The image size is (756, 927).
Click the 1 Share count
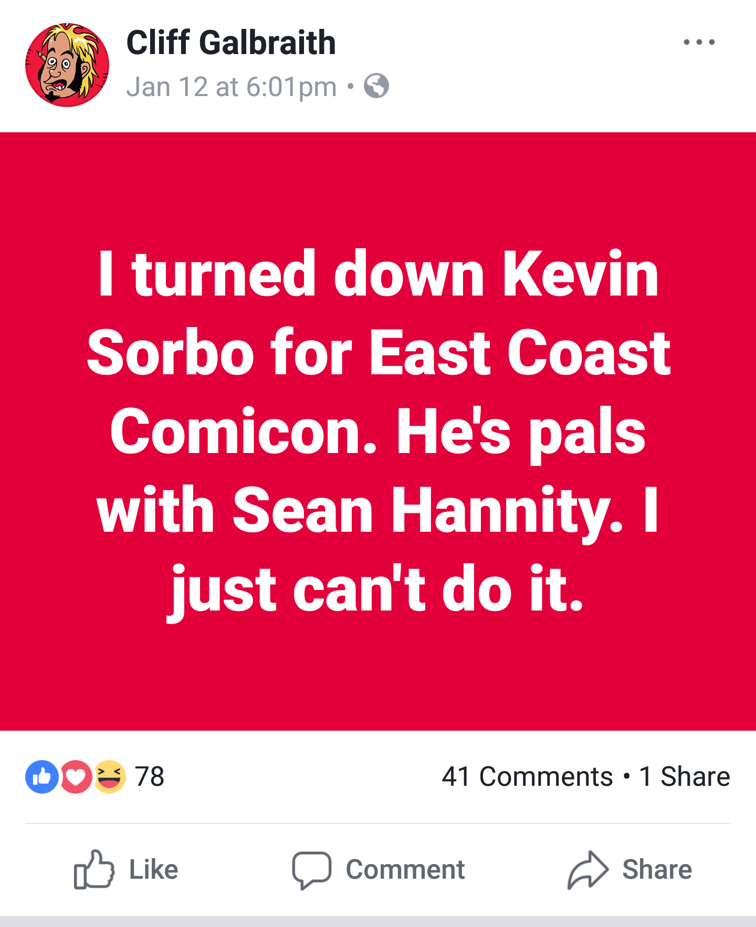click(x=685, y=776)
